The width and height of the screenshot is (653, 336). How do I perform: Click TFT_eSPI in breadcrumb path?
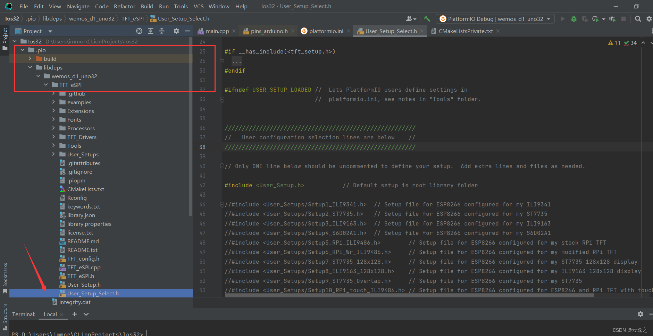tap(133, 19)
